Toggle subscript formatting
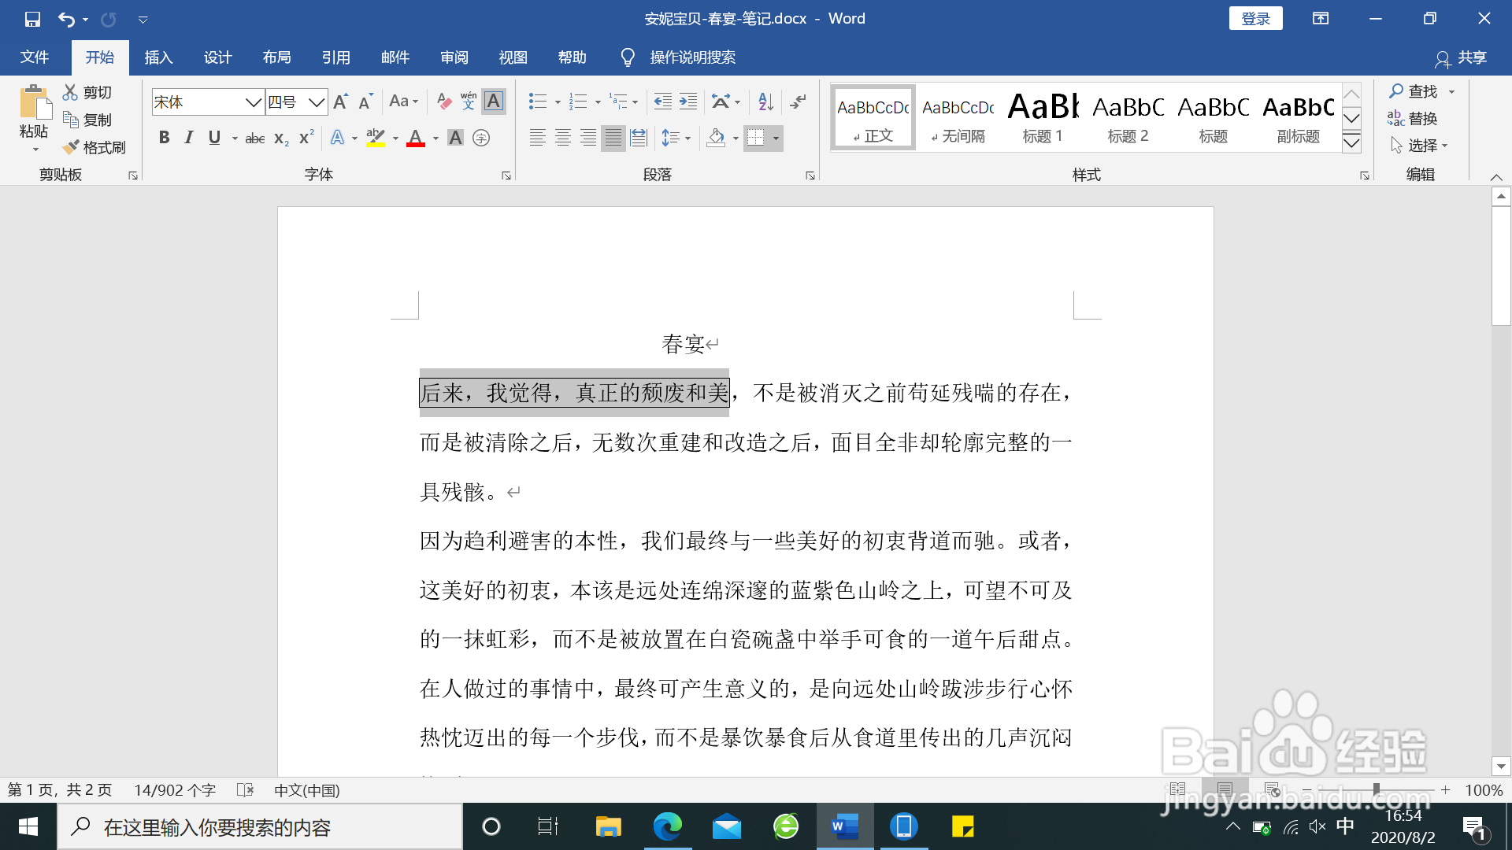Viewport: 1512px width, 850px height. 280,139
